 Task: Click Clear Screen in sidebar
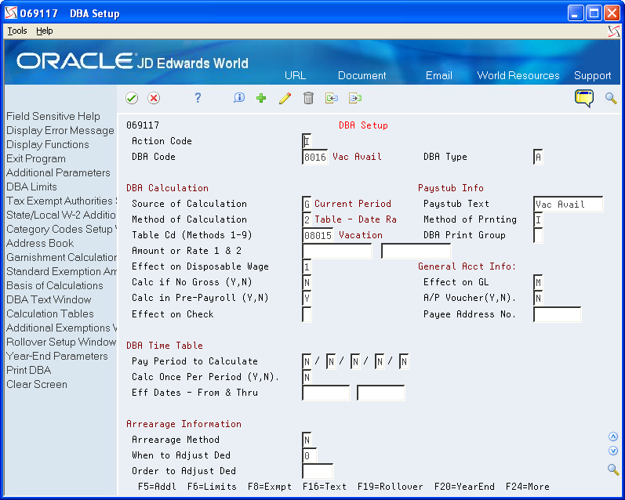point(37,384)
